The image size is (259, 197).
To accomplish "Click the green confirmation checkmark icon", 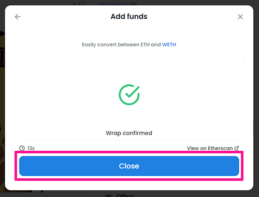I will [x=129, y=95].
